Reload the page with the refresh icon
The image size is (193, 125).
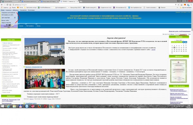coord(7,5)
